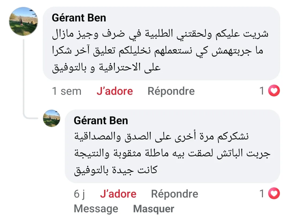Viewport: 289px width, 216px height.
Task: Open the small avatar beside the reply comment
Action: pyautogui.click(x=52, y=118)
